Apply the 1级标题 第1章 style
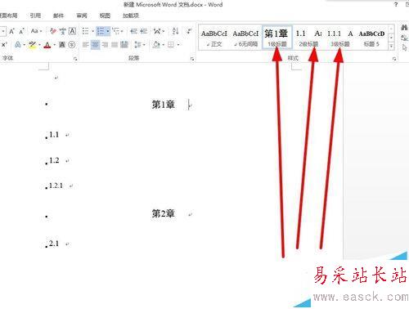The width and height of the screenshot is (409, 309). pos(277,38)
